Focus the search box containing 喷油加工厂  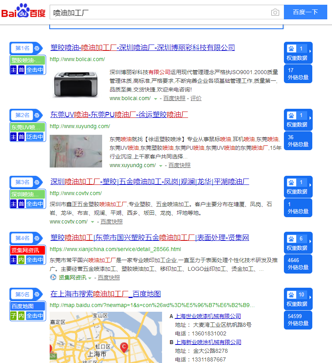tap(167, 12)
